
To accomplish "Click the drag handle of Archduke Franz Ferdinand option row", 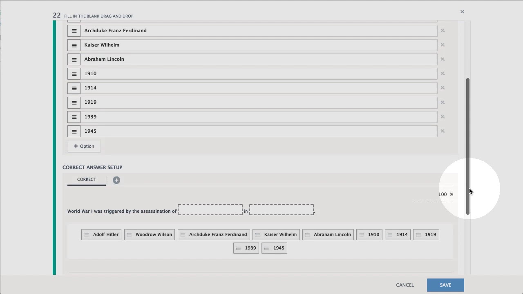I will click(x=74, y=31).
